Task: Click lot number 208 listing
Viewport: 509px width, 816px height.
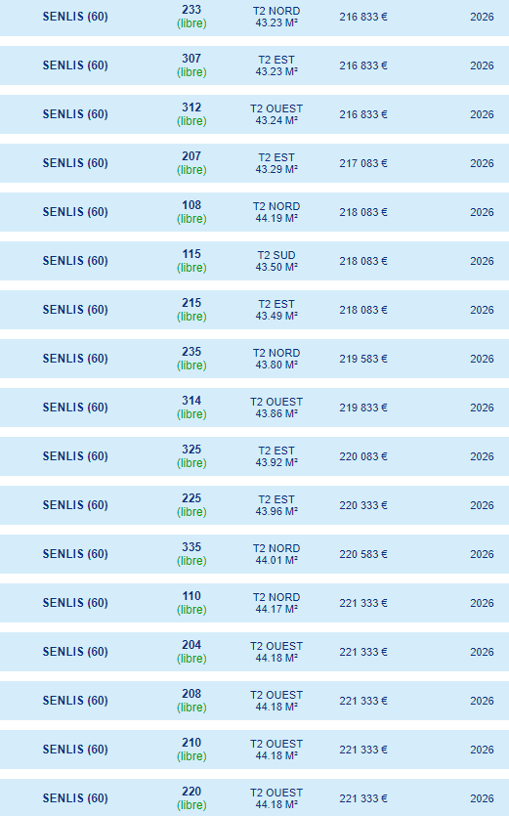Action: coord(254,701)
